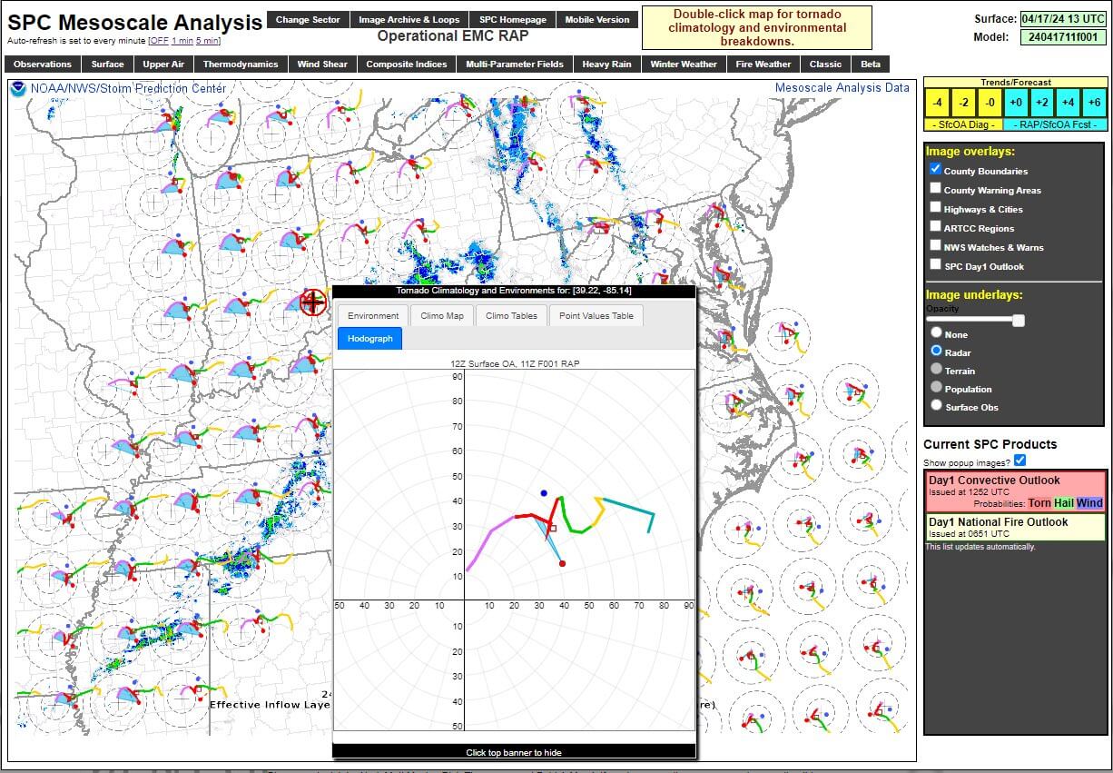Select the Surface Obs underlay

click(x=936, y=405)
